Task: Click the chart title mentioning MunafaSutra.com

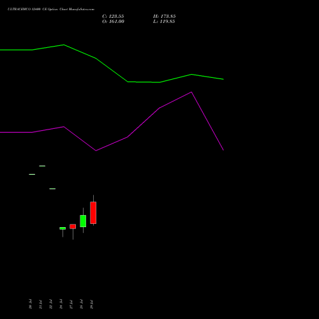Action: (51, 10)
